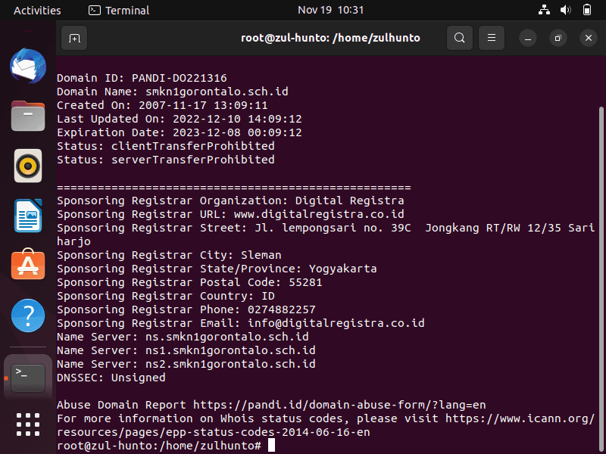Screen dimensions: 606x454
Task: Open LibreOffice Writer from the dock
Action: (x=28, y=216)
